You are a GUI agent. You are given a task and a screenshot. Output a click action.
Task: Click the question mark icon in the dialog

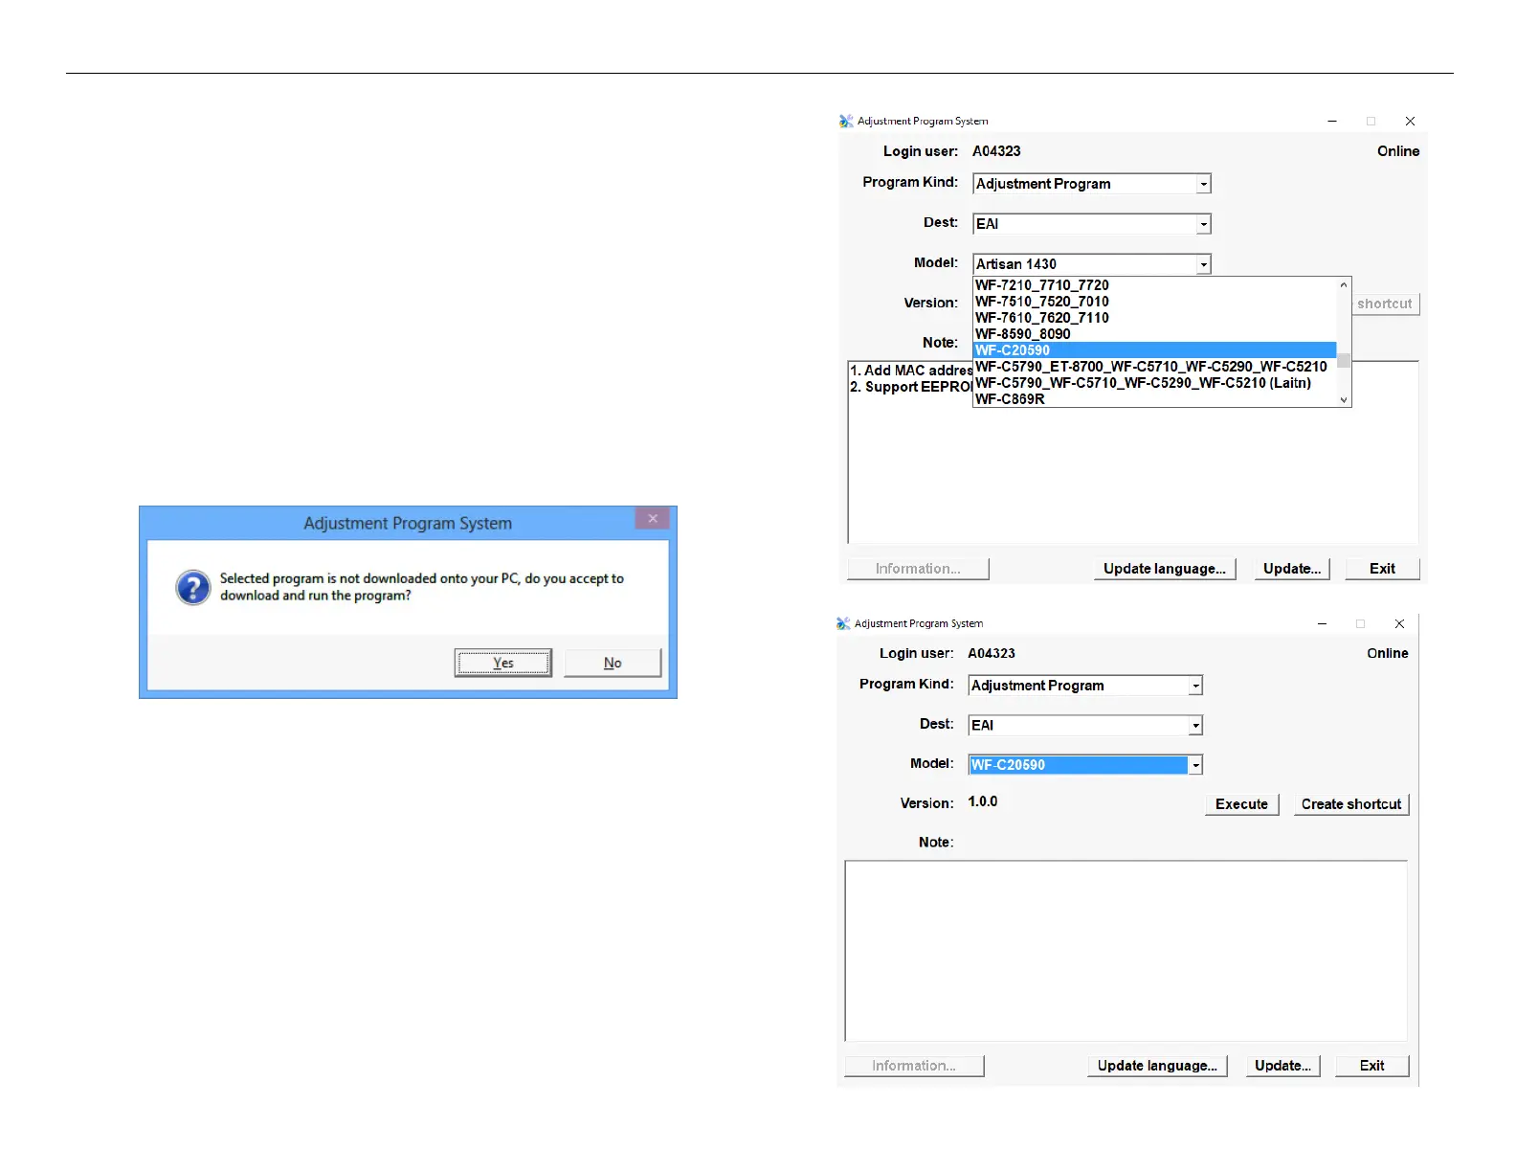(x=193, y=587)
